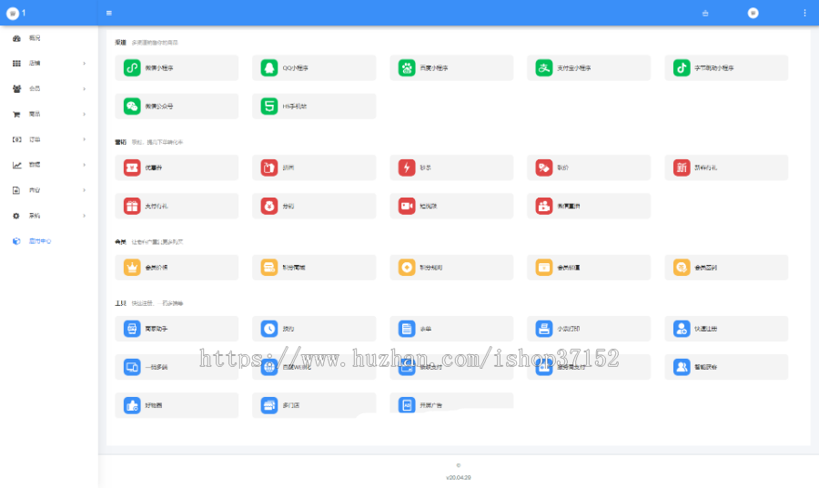Image resolution: width=819 pixels, height=488 pixels.
Task: Open the blue multi-device tool
Action: tap(177, 367)
